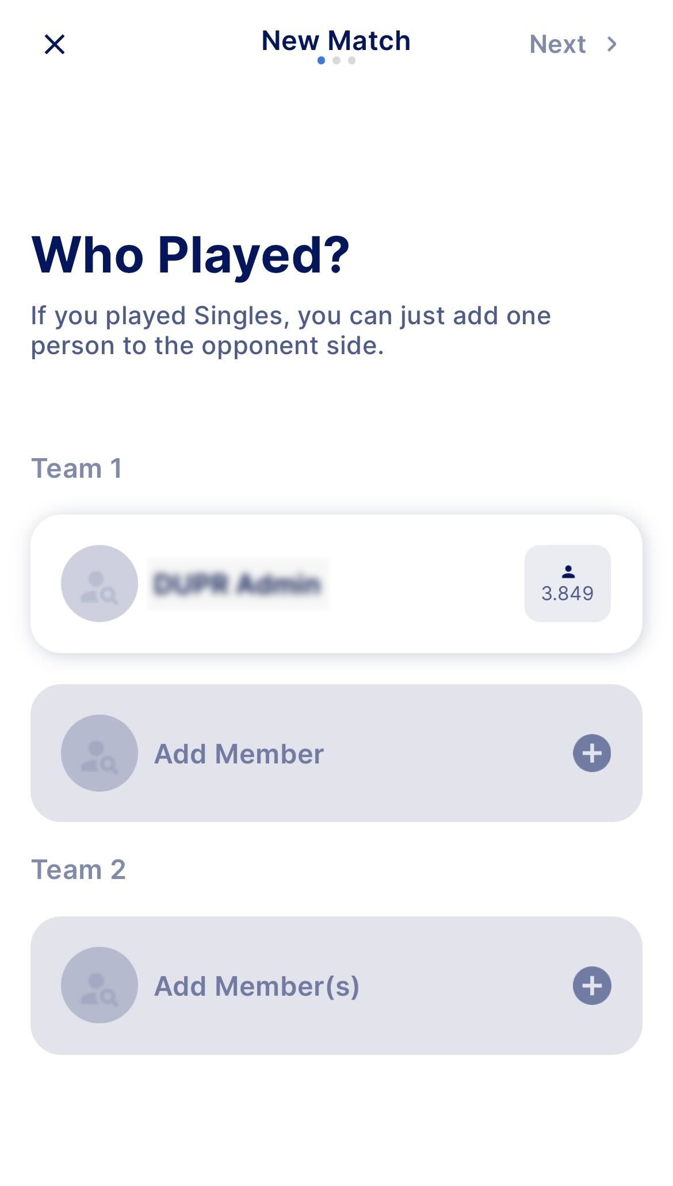
Task: Tap the Team 2 section label
Action: pyautogui.click(x=78, y=870)
